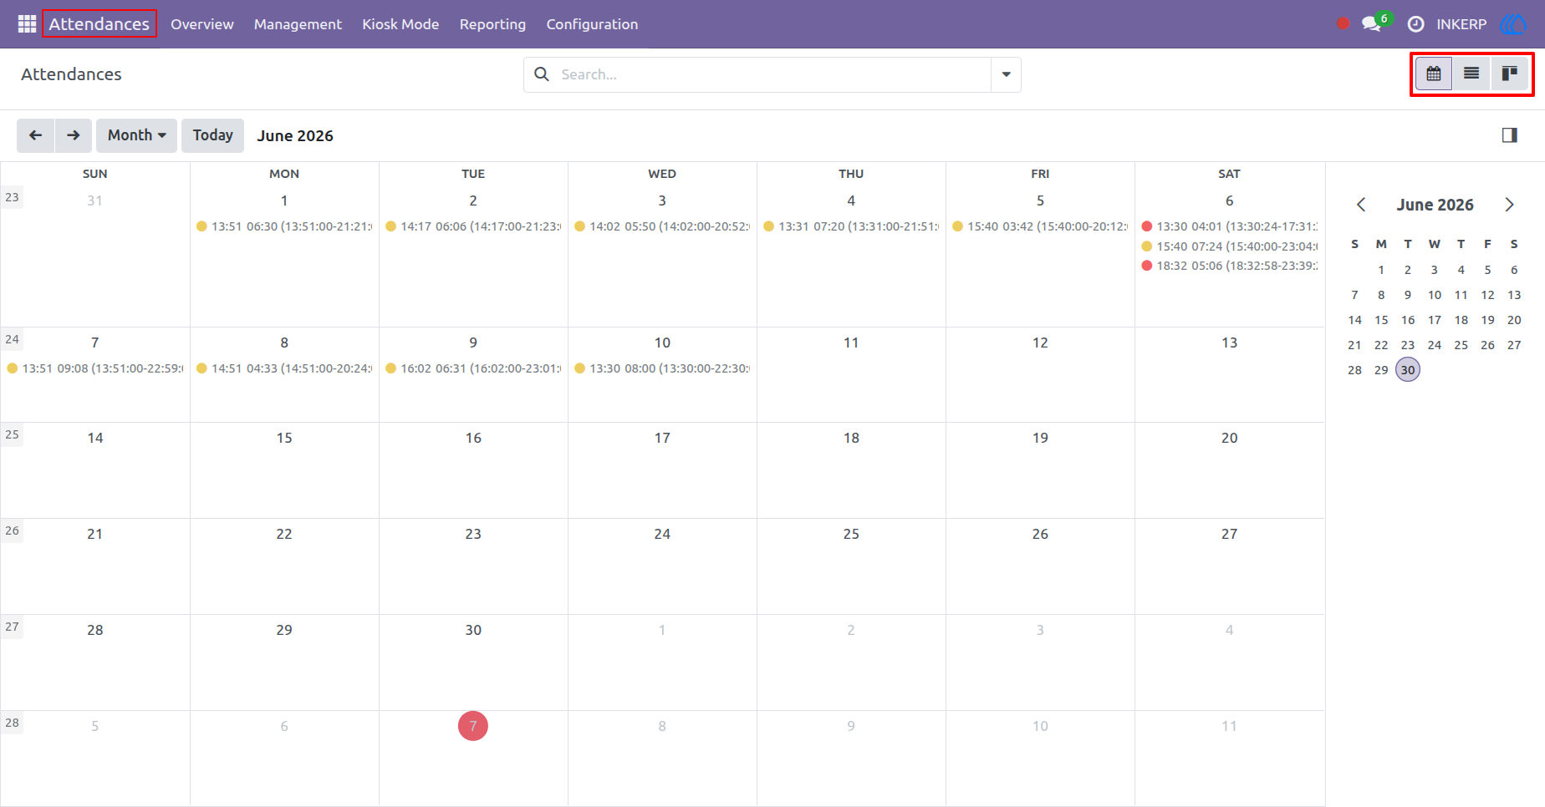Open the Reporting menu

[492, 24]
